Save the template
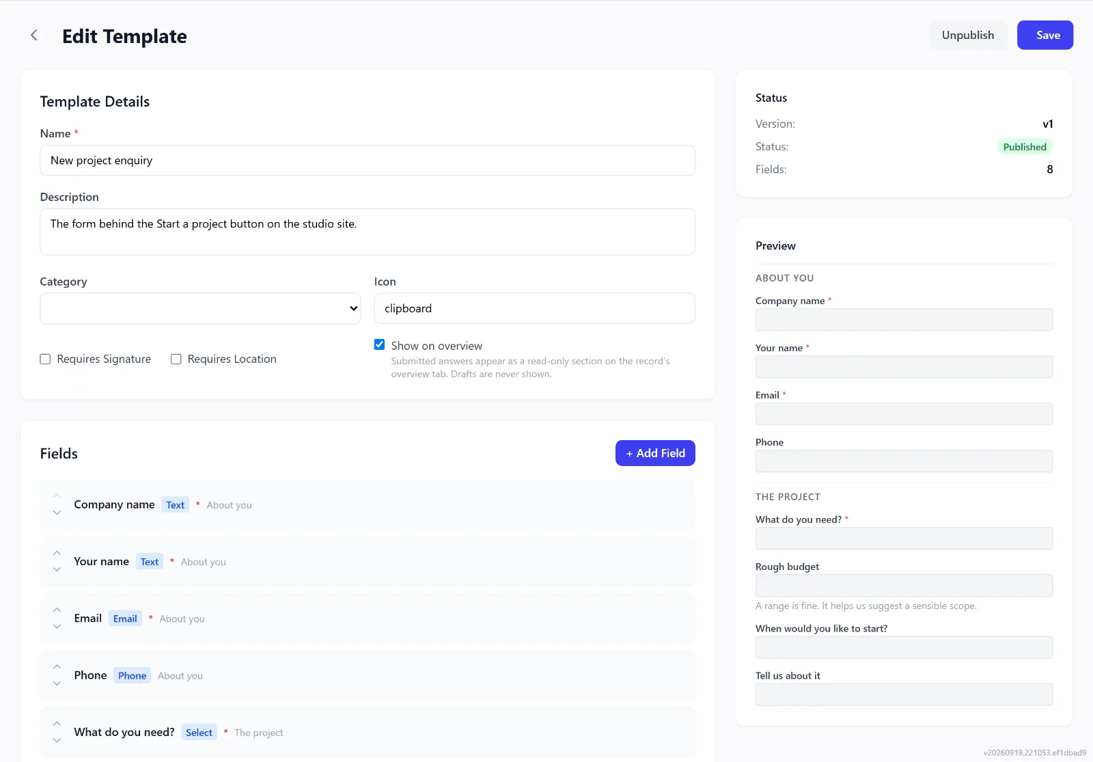Screen dimensions: 1093x762 coord(1045,35)
